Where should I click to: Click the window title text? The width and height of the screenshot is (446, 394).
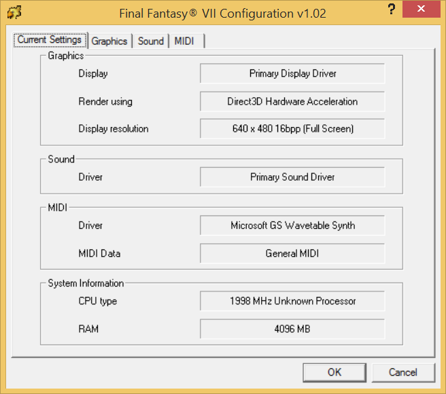point(222,14)
